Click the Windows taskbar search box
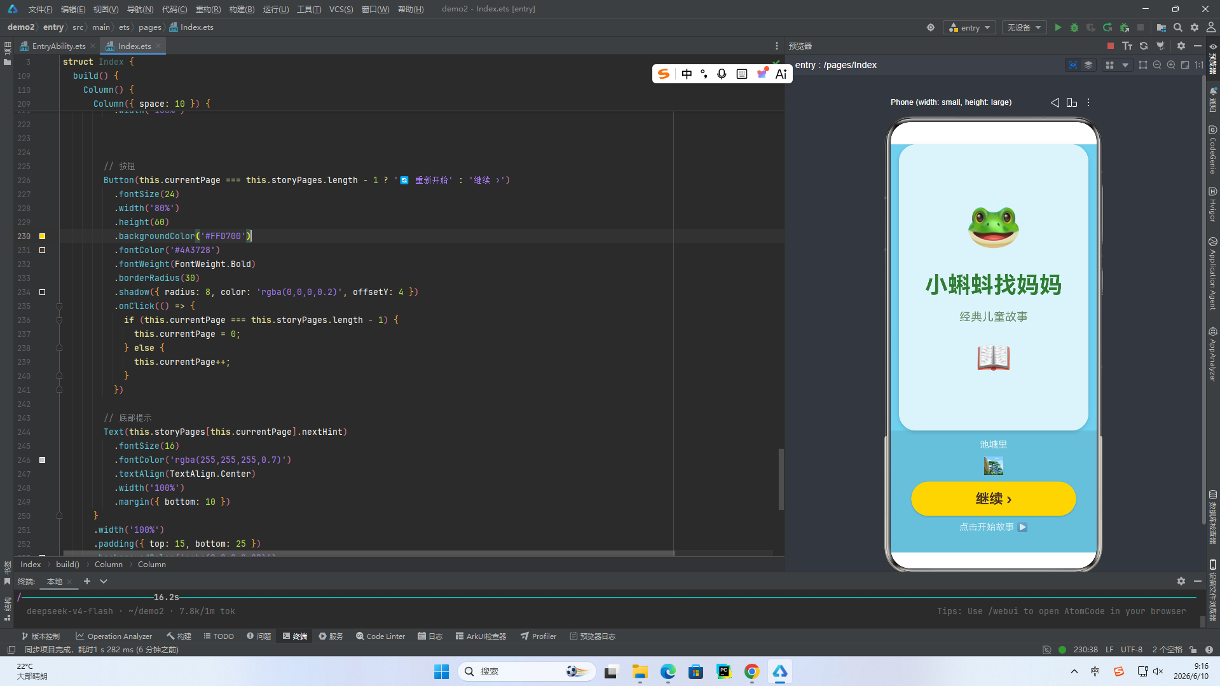Image resolution: width=1220 pixels, height=686 pixels. 526,671
